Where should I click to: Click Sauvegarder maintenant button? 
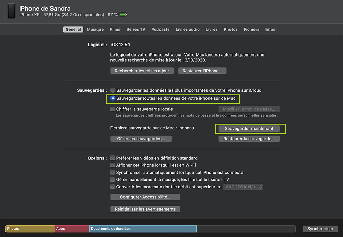(249, 129)
